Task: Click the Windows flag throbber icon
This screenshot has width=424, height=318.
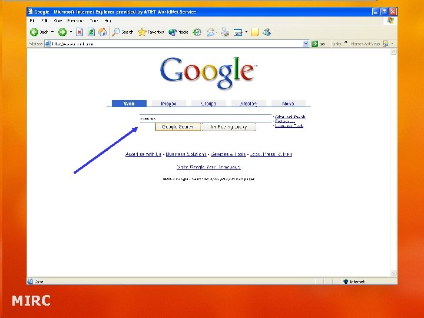Action: (390, 21)
